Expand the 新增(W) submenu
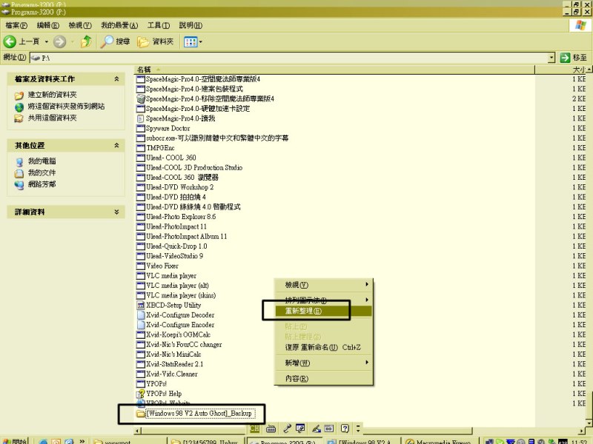 pyautogui.click(x=324, y=363)
